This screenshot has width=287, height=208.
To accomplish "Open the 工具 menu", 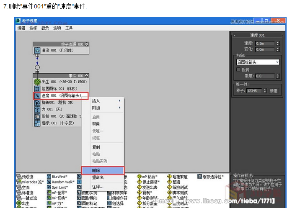I will coord(69,28).
